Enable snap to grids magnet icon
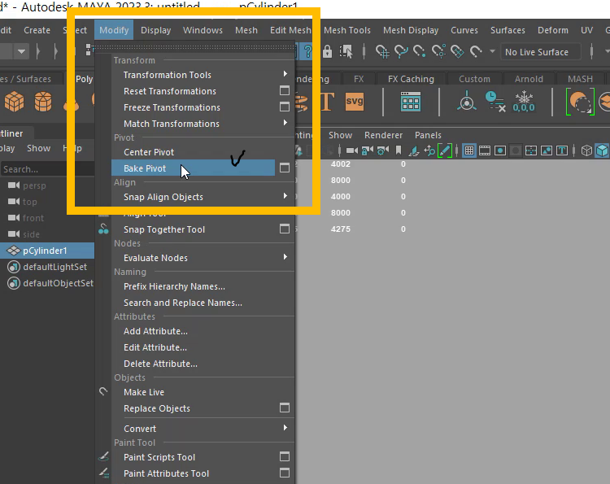 point(382,51)
